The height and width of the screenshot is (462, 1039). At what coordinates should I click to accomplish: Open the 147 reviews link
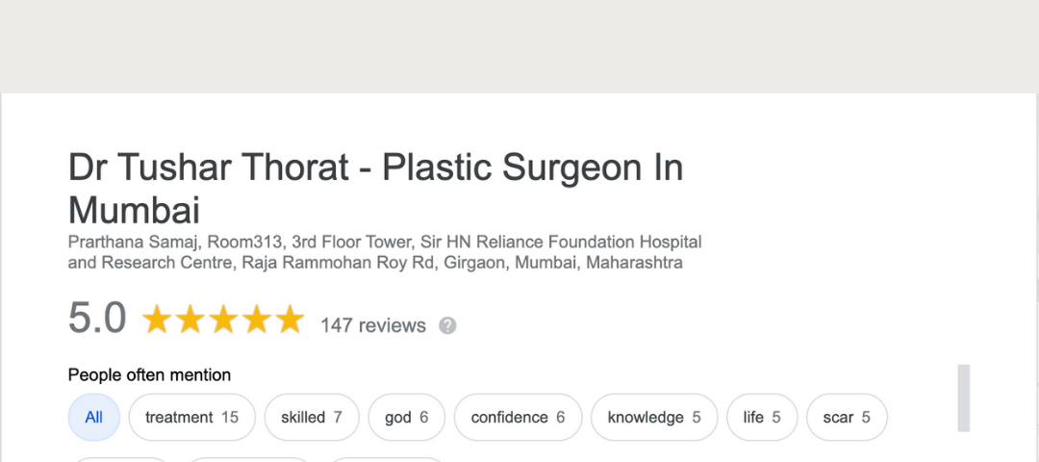(x=373, y=325)
